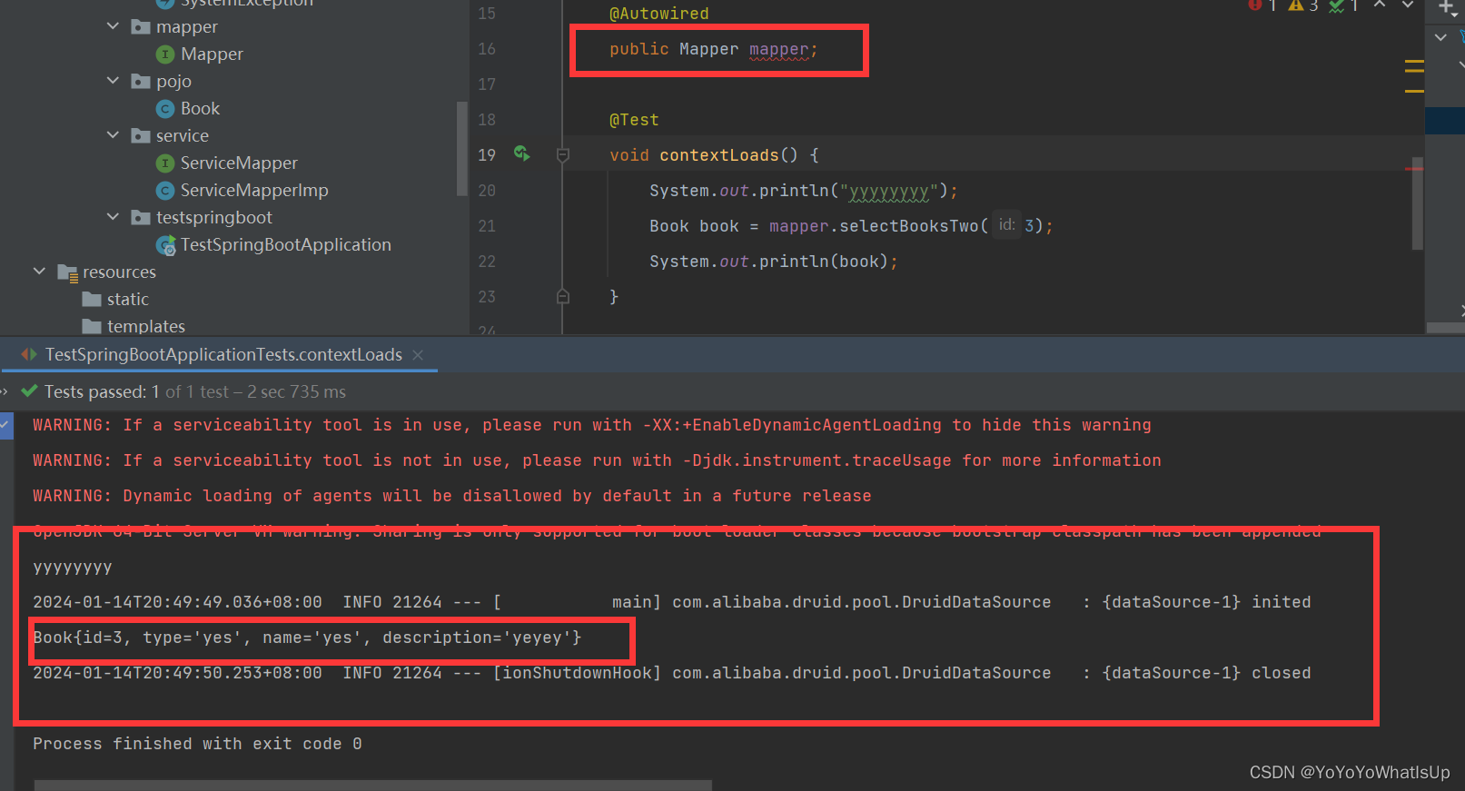This screenshot has width=1465, height=791.
Task: Click the fold end marker at line 23
Action: (x=562, y=296)
